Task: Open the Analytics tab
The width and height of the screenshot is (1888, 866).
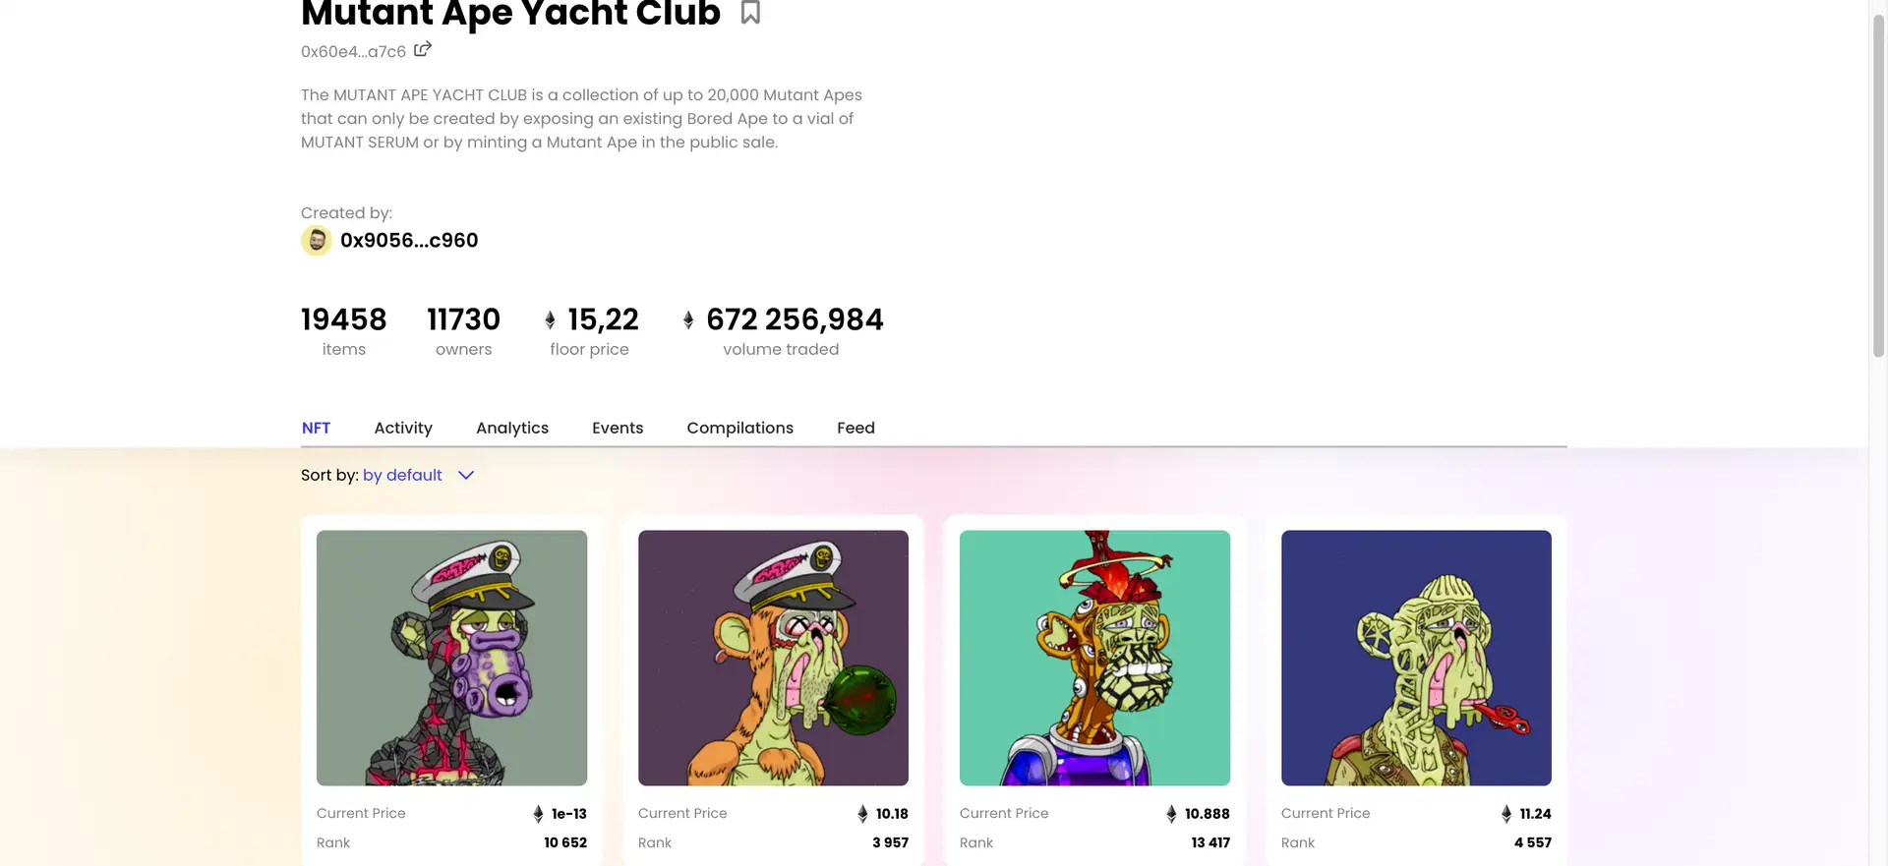Action: (512, 428)
